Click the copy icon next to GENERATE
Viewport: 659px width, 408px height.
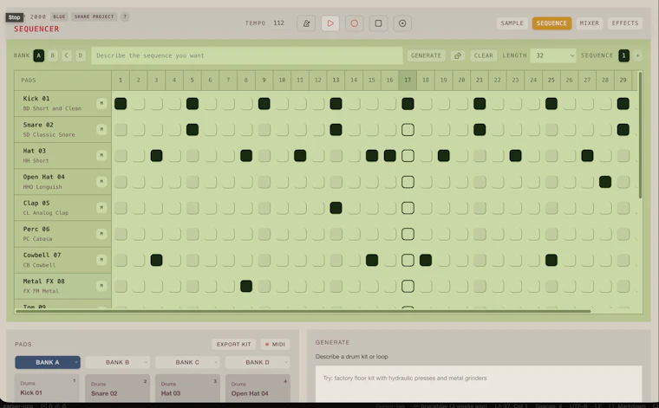[x=458, y=55]
